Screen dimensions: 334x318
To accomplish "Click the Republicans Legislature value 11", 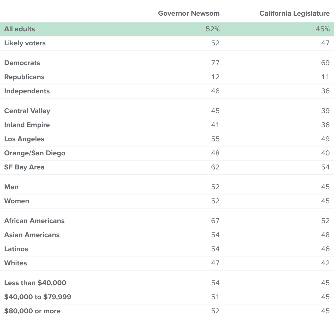I will (x=326, y=77).
